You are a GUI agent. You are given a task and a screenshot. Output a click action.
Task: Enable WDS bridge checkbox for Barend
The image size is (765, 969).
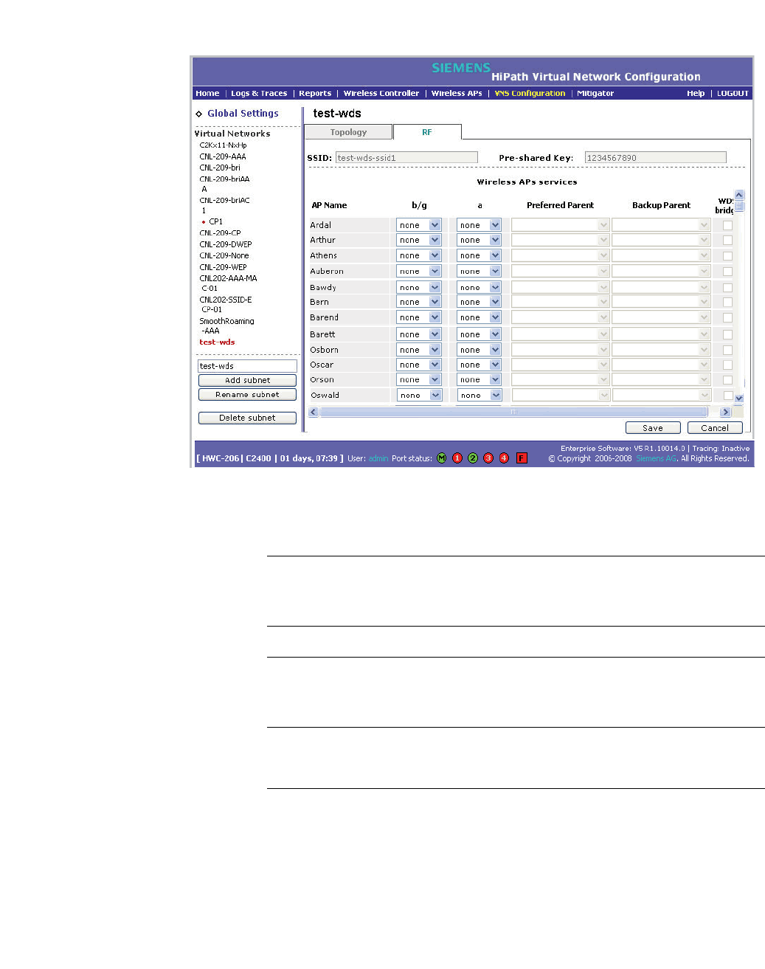point(727,317)
